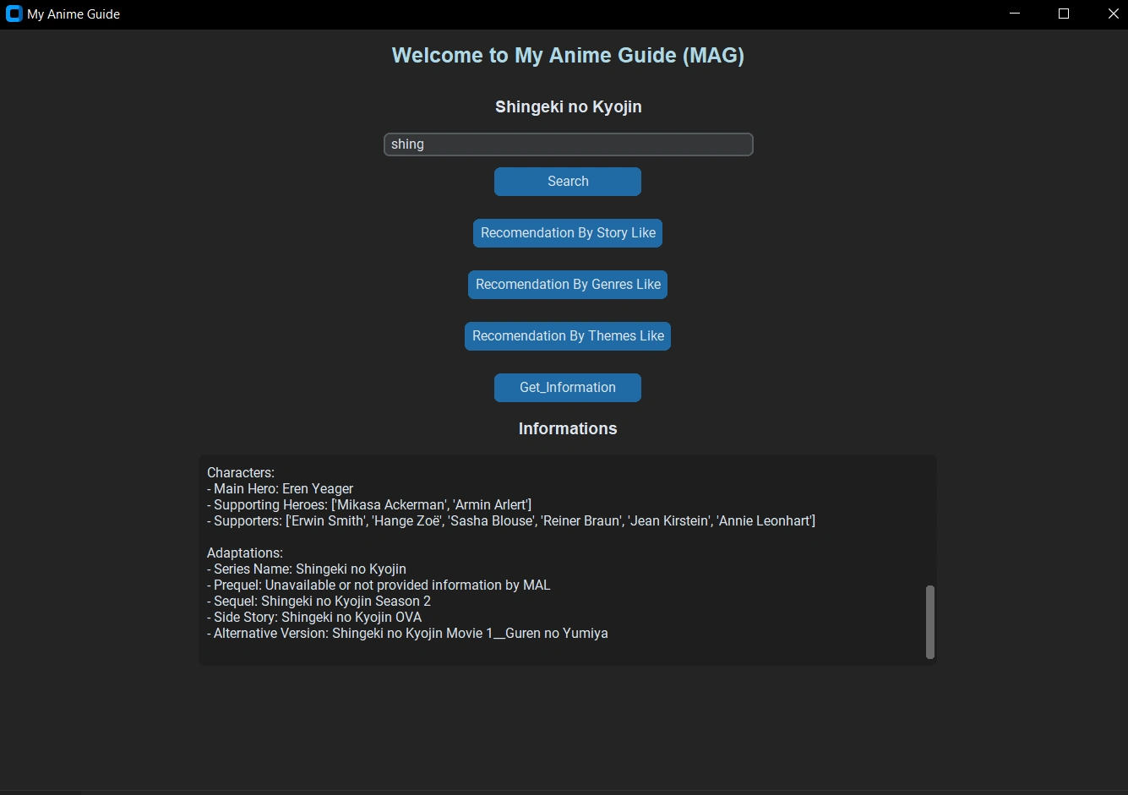This screenshot has height=795, width=1128.
Task: Close the My Anime Guide window
Action: (x=1113, y=14)
